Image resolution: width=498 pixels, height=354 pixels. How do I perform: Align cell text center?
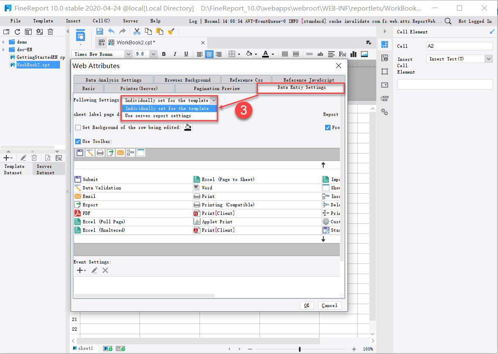pyautogui.click(x=209, y=54)
